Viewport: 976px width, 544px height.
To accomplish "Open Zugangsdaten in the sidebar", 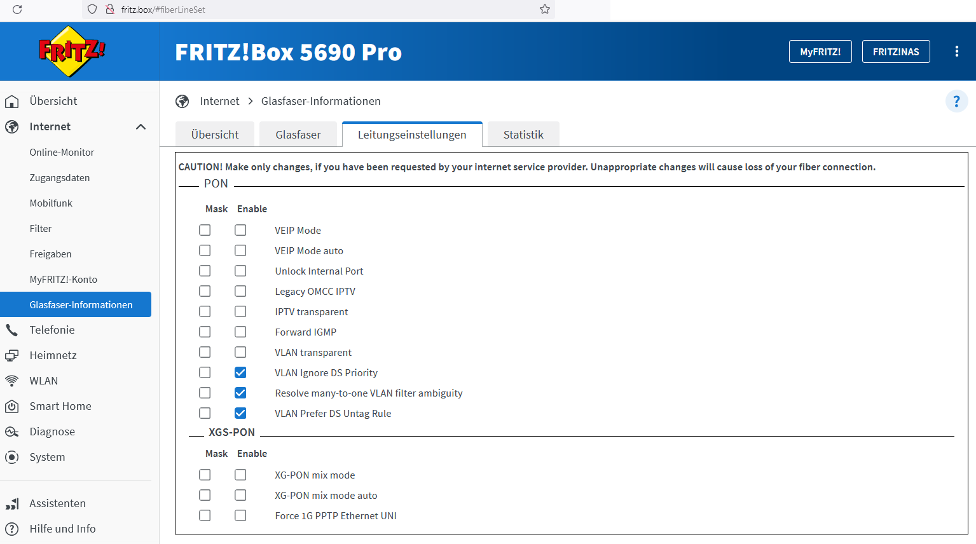I will pyautogui.click(x=60, y=178).
